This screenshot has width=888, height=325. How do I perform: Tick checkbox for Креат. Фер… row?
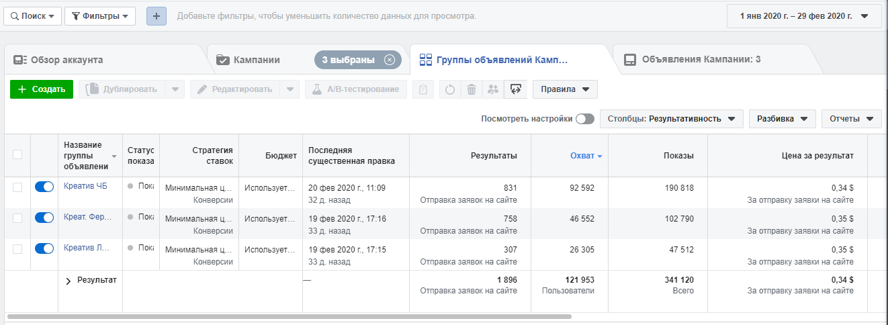pyautogui.click(x=17, y=218)
